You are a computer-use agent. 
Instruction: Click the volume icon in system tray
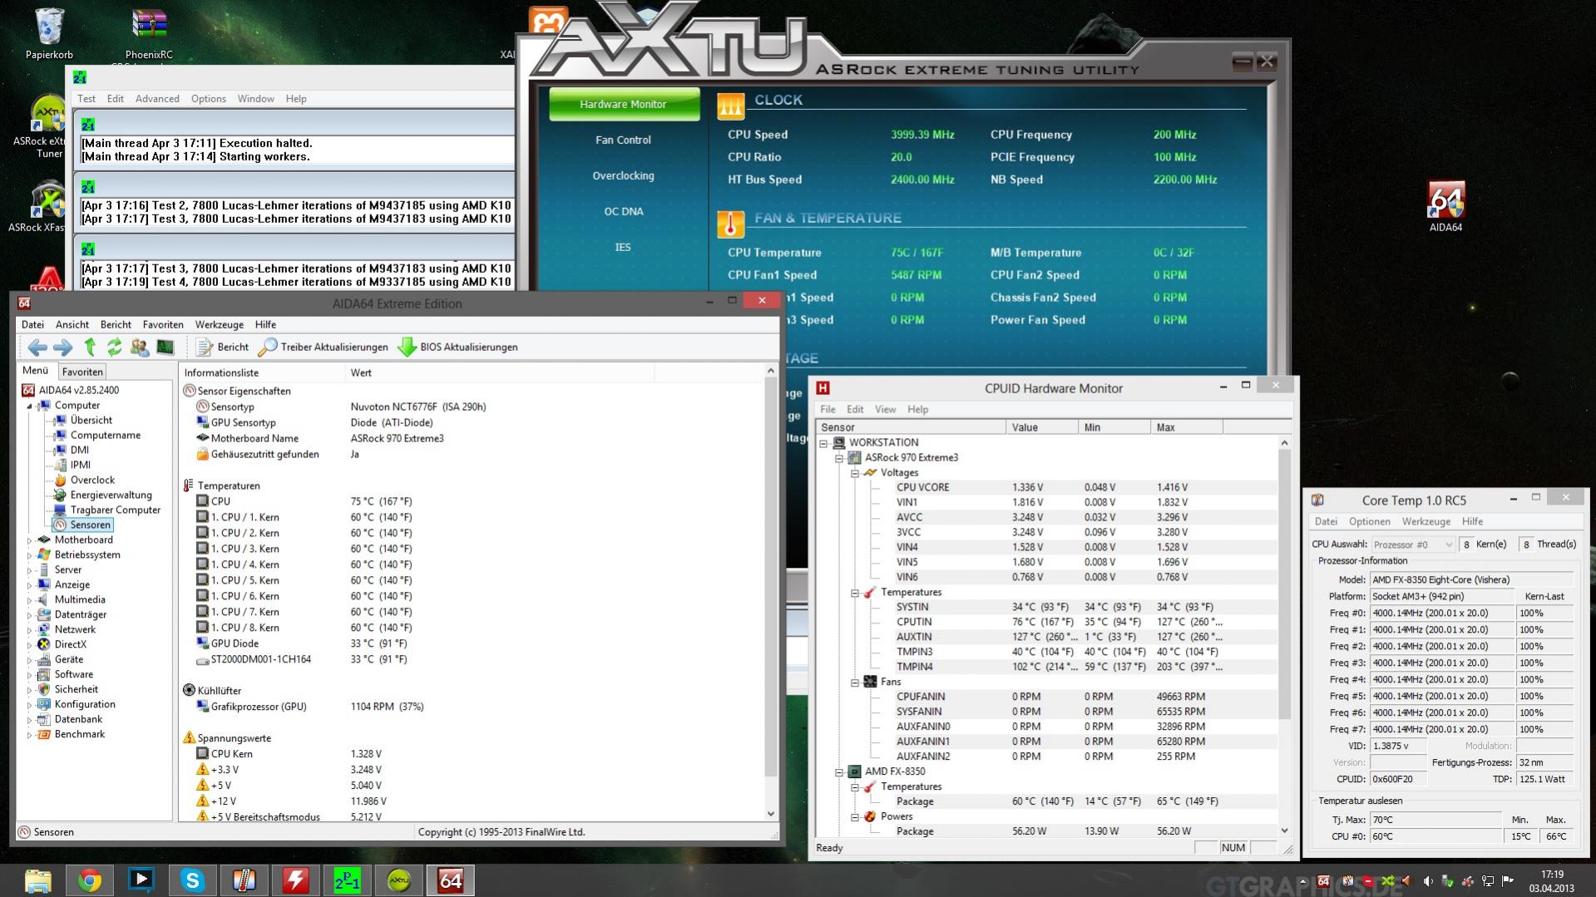1428,881
